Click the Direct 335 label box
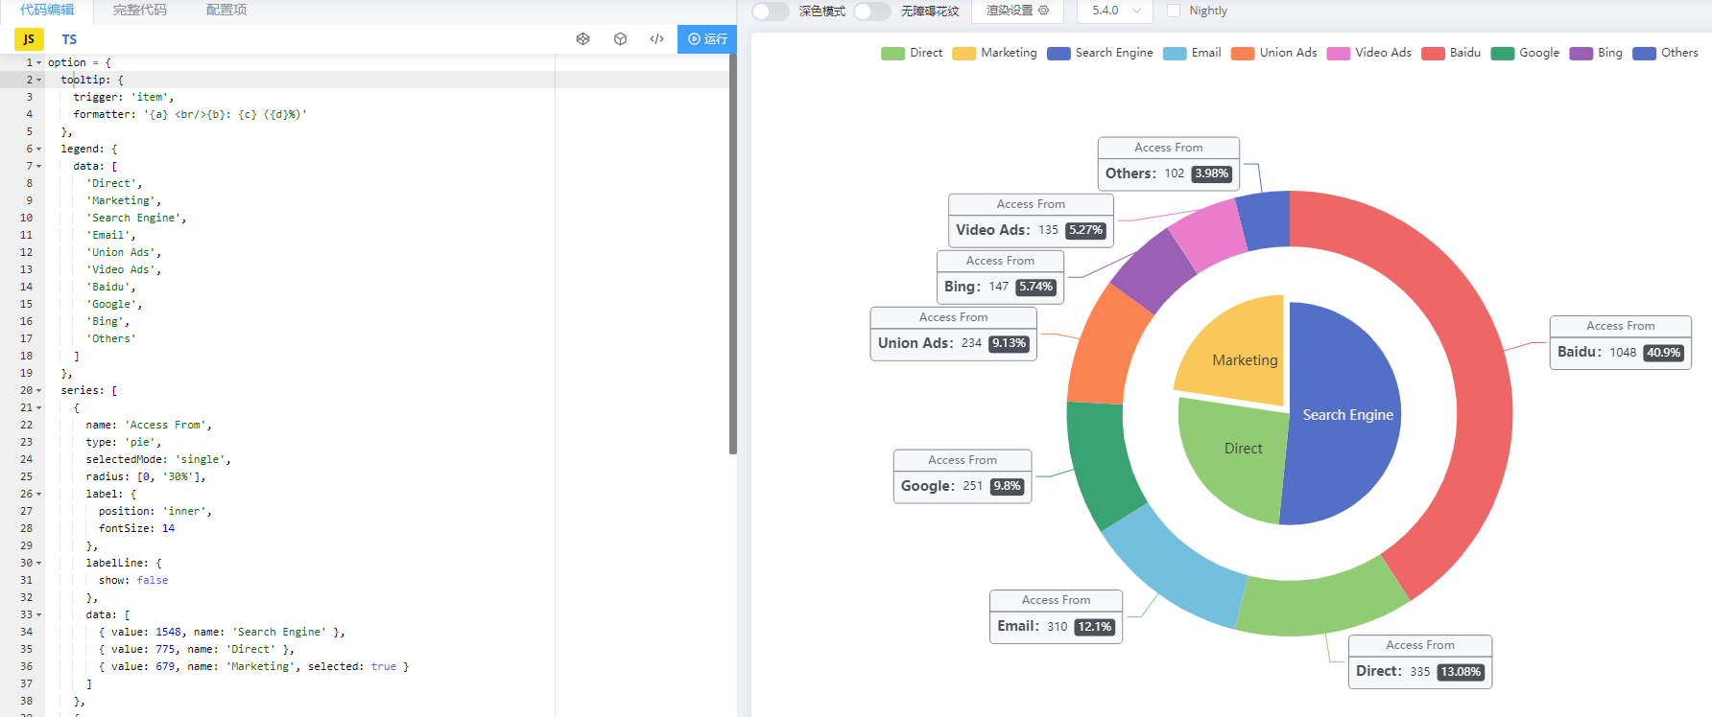 1420,661
